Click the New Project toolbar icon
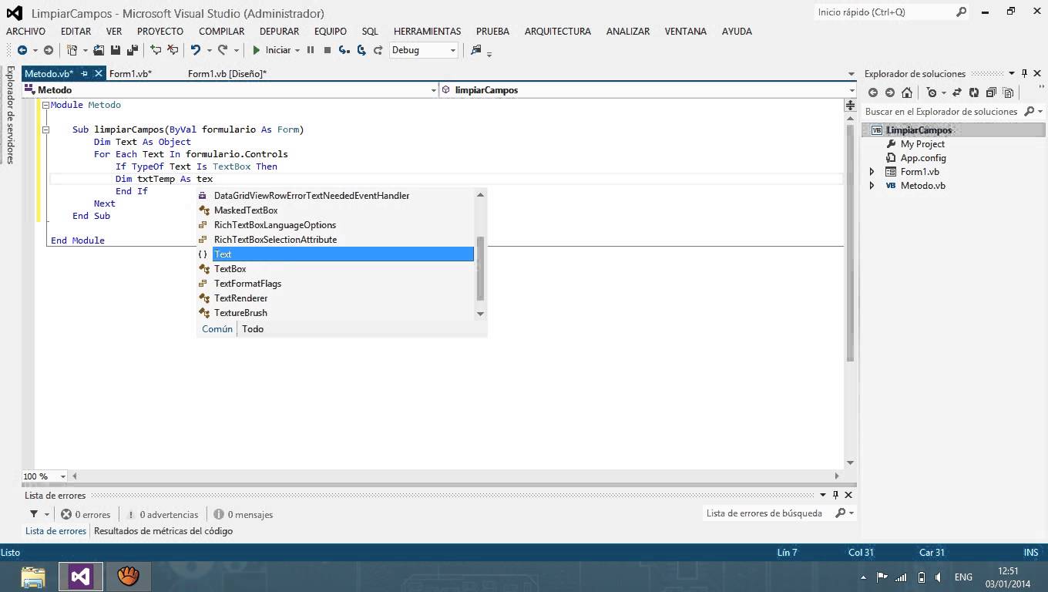Screen dimensions: 1048x592 (x=72, y=49)
